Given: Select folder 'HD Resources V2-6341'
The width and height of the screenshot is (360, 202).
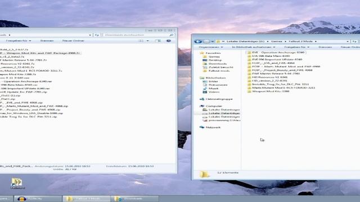Looking at the screenshot, I should point(269,77).
